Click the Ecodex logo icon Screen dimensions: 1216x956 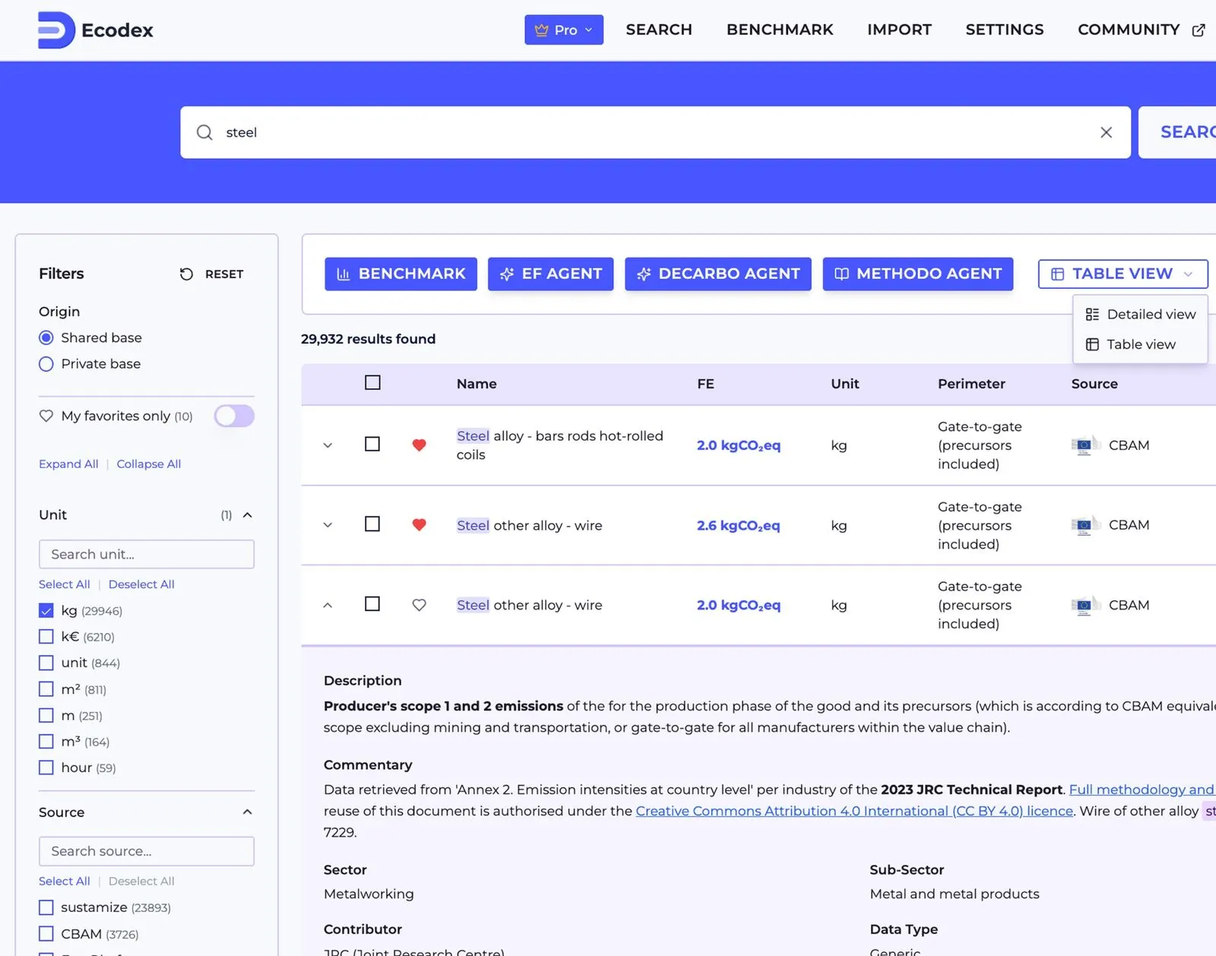tap(56, 30)
